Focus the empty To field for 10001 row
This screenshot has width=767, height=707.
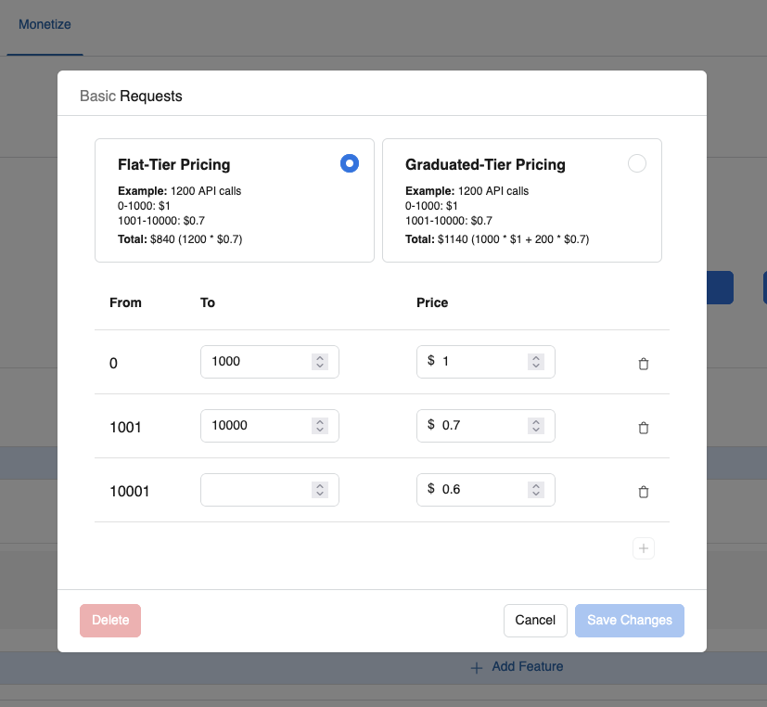270,490
